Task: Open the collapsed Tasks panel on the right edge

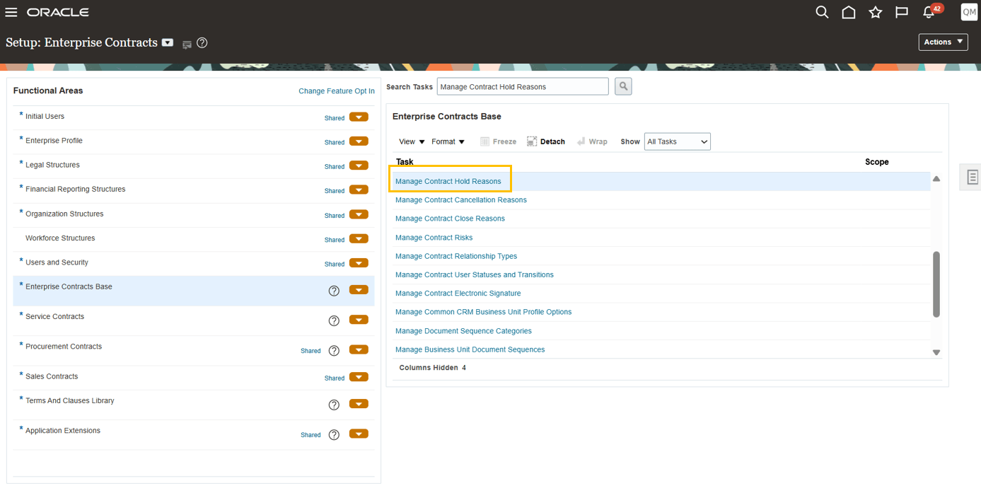Action: (971, 177)
